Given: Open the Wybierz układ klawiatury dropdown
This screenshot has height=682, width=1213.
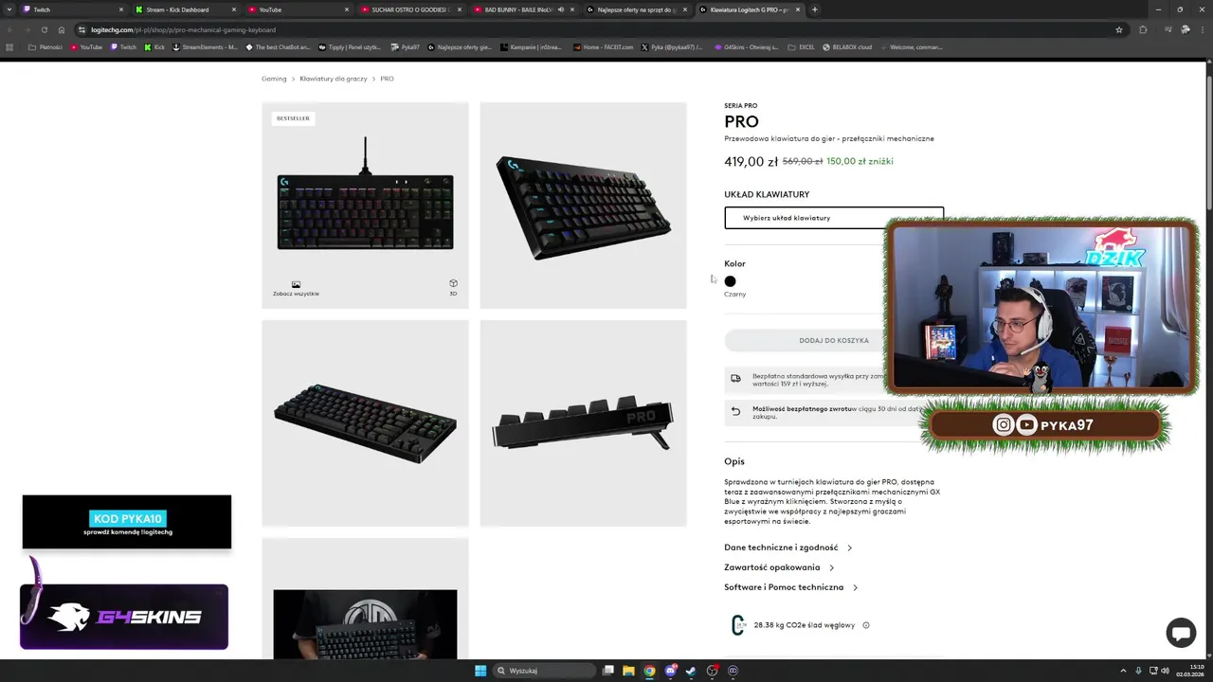Looking at the screenshot, I should 834,218.
